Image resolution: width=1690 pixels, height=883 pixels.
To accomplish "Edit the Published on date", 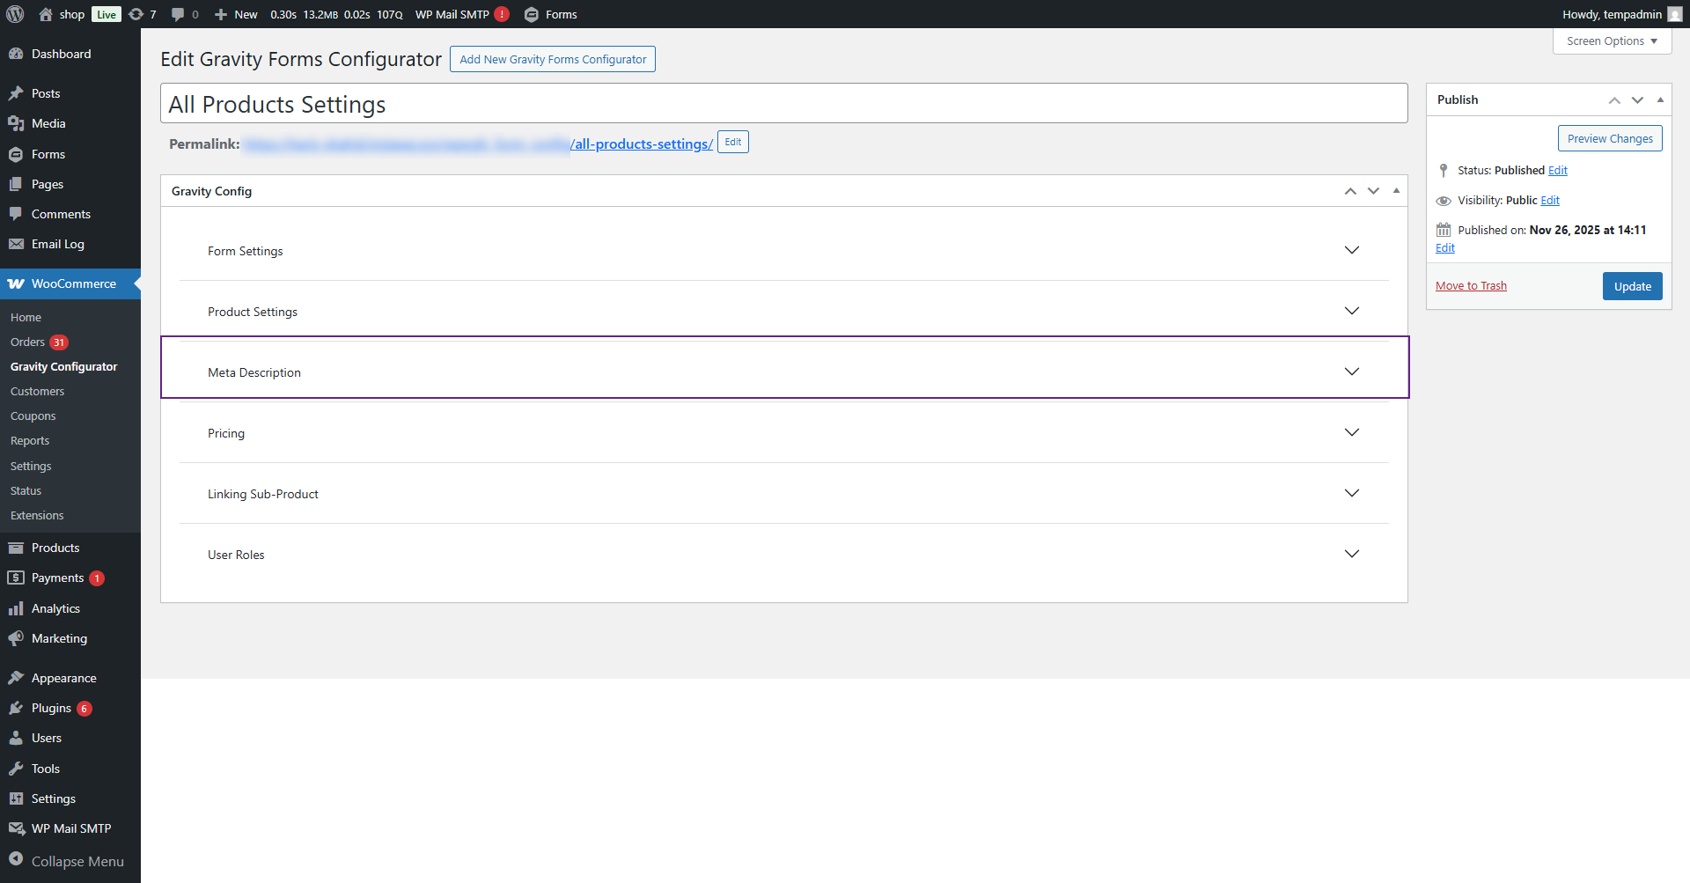I will click(1445, 247).
